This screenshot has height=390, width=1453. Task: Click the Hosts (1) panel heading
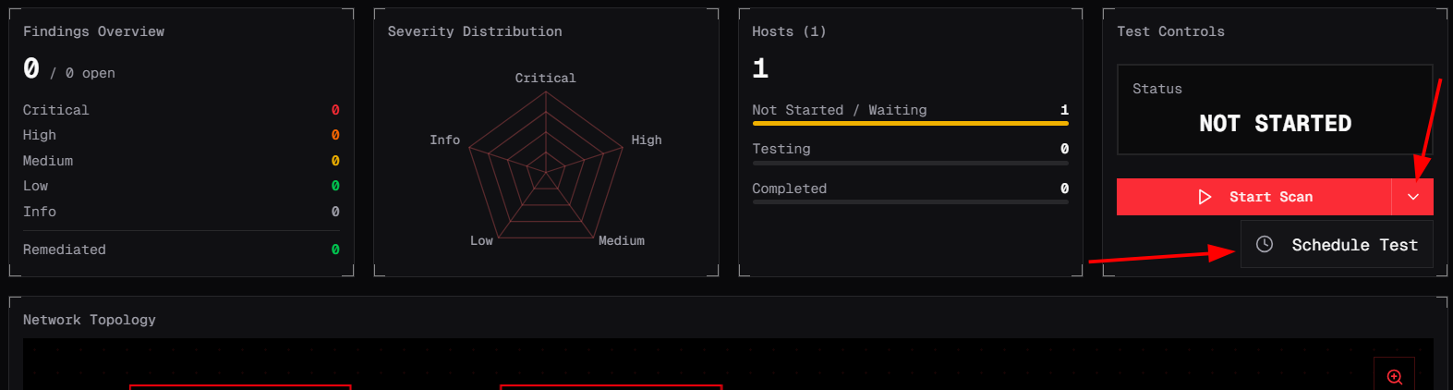[x=789, y=31]
